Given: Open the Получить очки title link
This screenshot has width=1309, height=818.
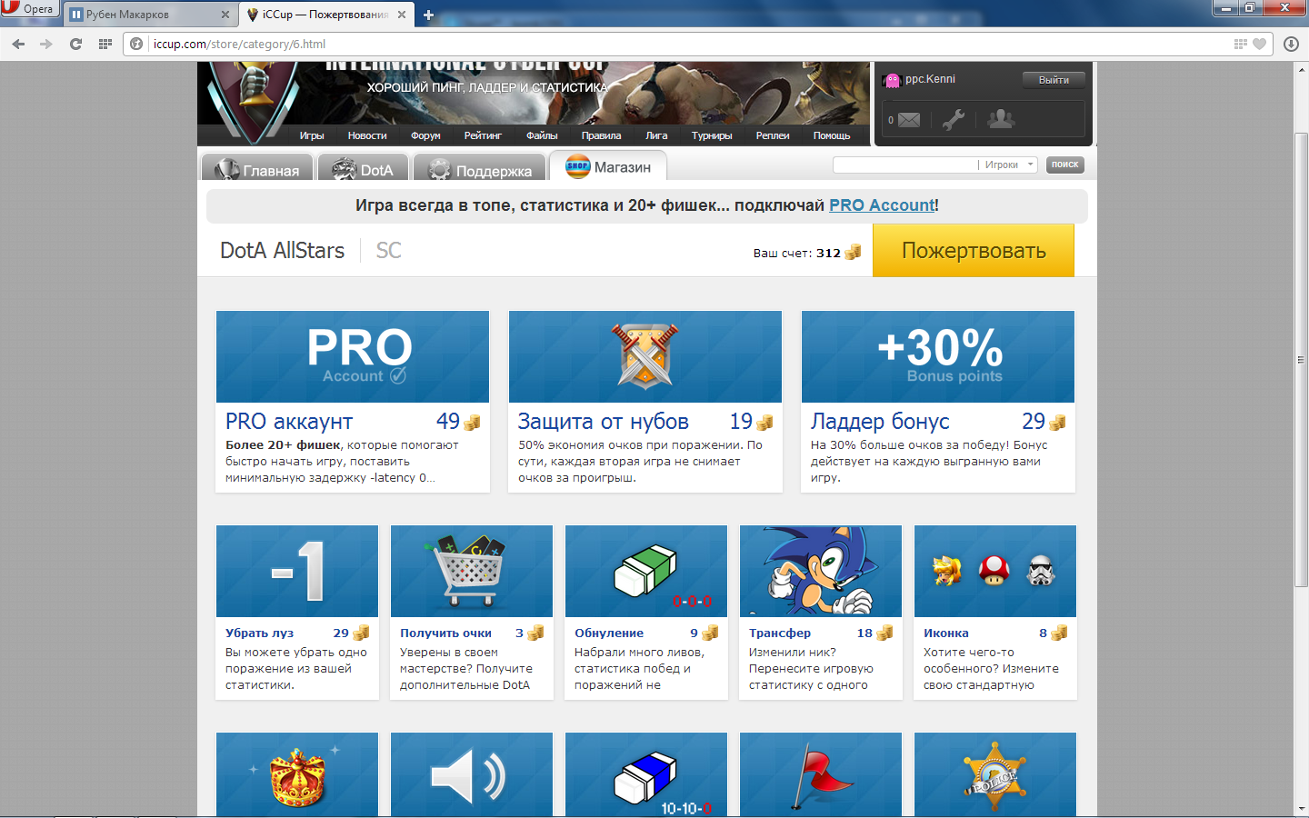Looking at the screenshot, I should click(445, 633).
